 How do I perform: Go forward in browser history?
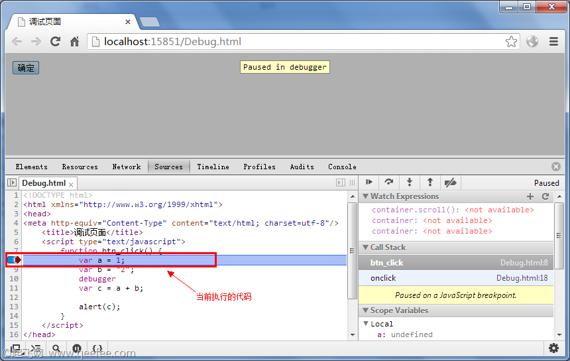pyautogui.click(x=36, y=42)
